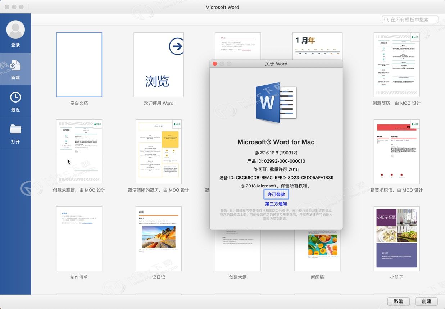Click the arrow icon on 欢迎使用 Word template

tap(176, 46)
